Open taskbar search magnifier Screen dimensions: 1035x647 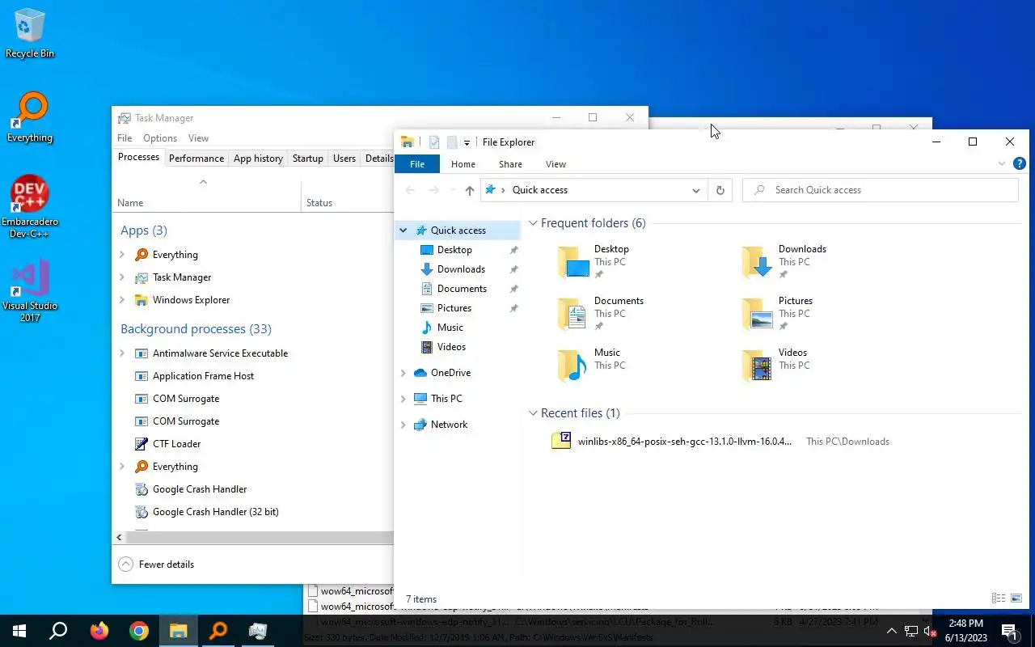tap(58, 631)
